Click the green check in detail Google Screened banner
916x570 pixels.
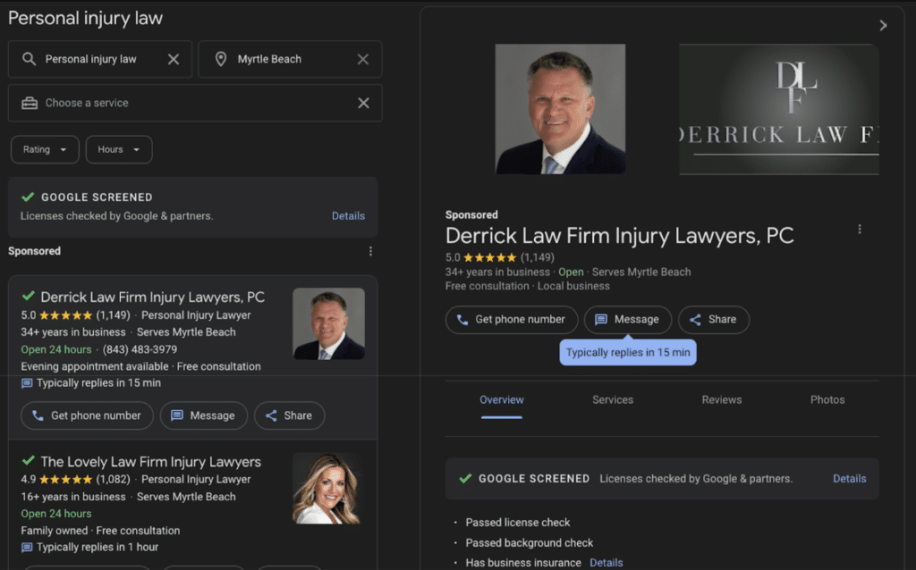[x=465, y=478]
